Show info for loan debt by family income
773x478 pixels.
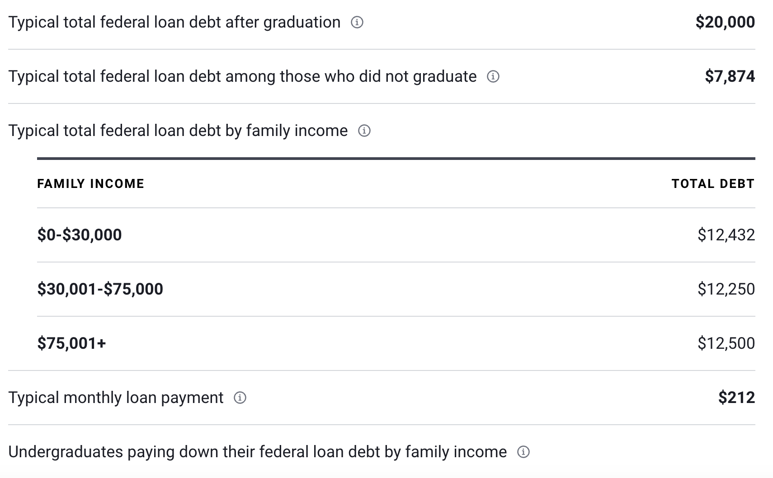364,131
